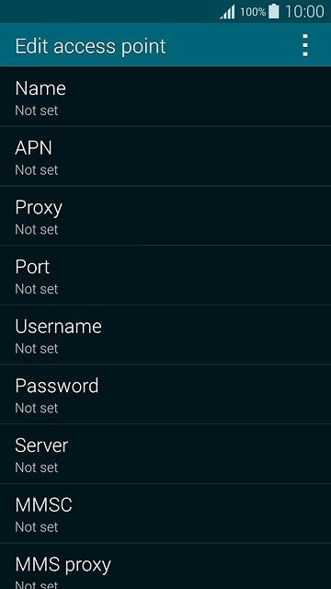
Task: Tap the signal strength icon
Action: coord(227,12)
